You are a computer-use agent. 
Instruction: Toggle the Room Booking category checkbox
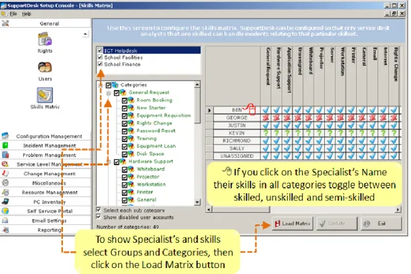[x=124, y=100]
